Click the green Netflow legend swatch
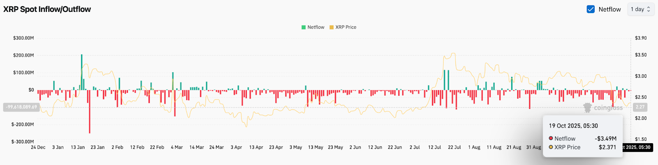This screenshot has width=658, height=165. (x=304, y=27)
